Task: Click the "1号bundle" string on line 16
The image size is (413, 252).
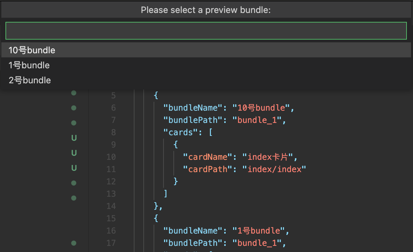Action: 259,231
